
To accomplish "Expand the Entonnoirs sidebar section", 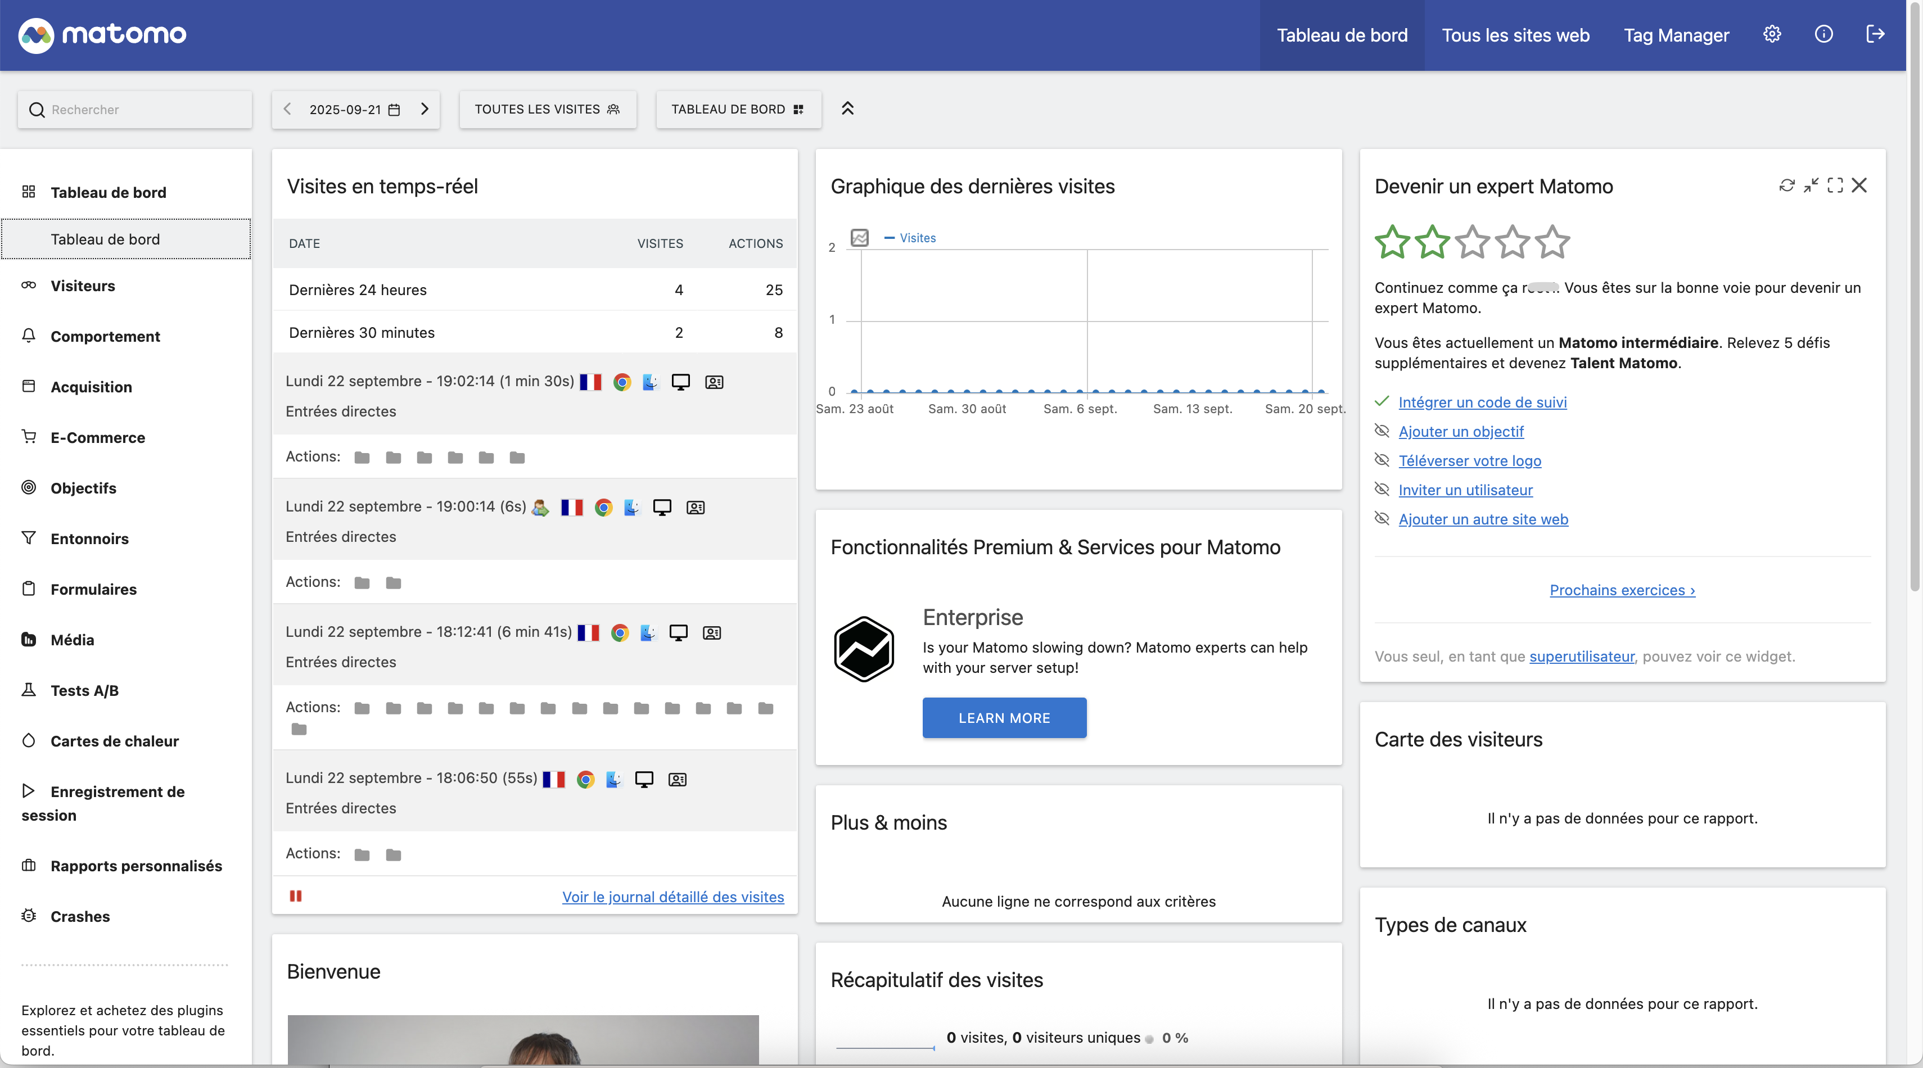I will tap(89, 539).
